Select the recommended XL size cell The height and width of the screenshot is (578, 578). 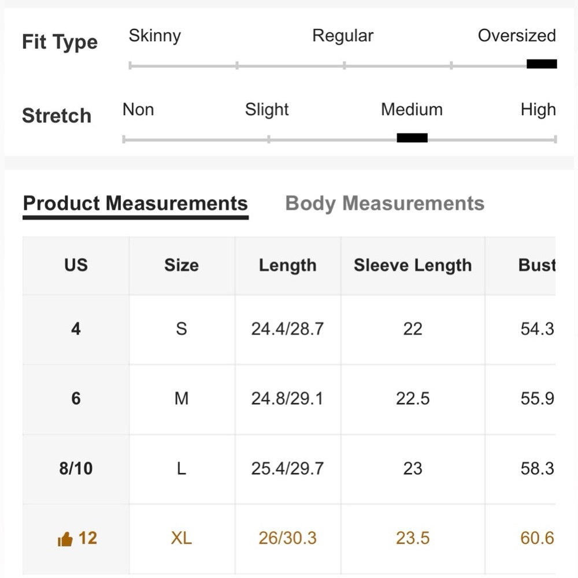(x=181, y=538)
